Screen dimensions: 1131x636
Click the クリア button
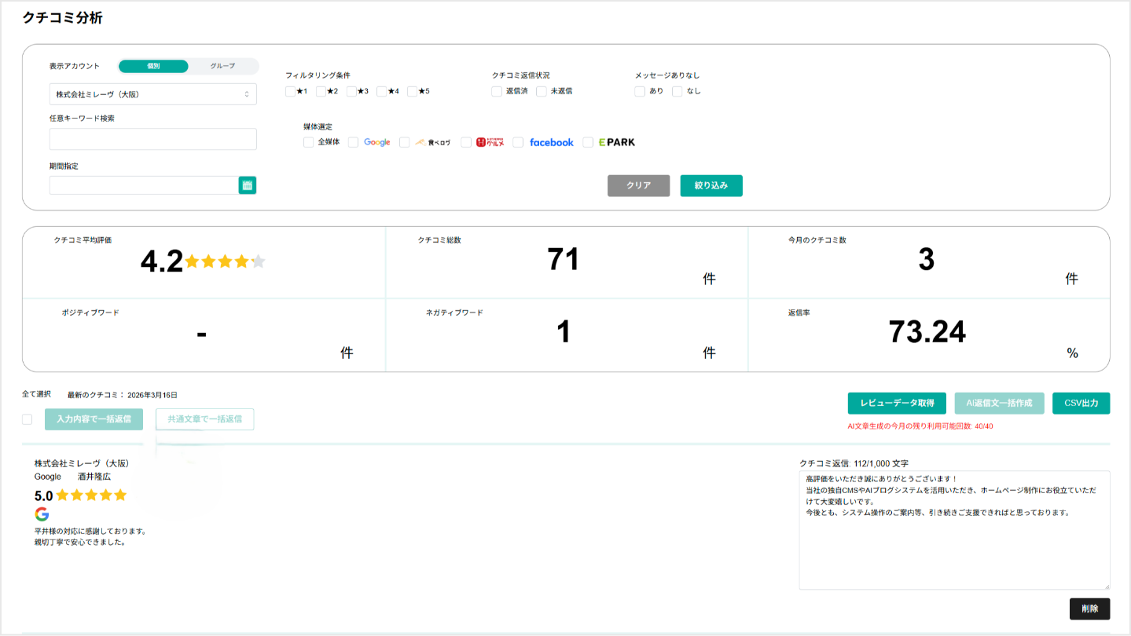pos(638,185)
